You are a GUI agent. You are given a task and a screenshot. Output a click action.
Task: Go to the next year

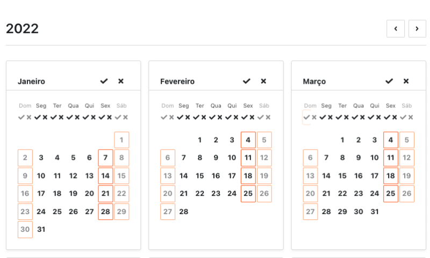pyautogui.click(x=417, y=29)
